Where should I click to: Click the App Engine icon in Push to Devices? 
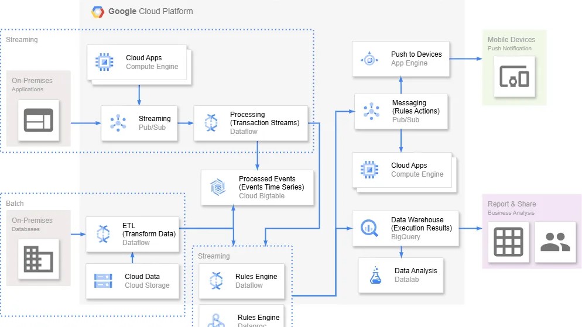pyautogui.click(x=369, y=59)
